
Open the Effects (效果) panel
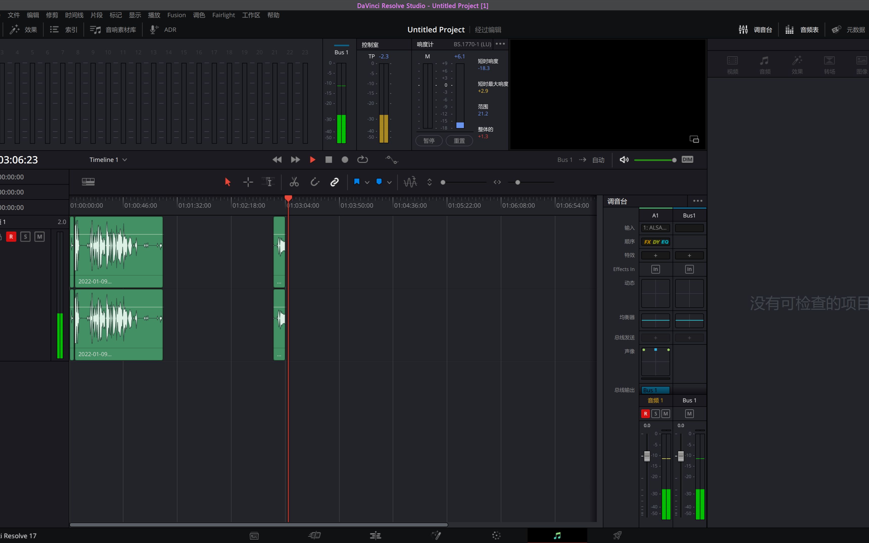(23, 30)
